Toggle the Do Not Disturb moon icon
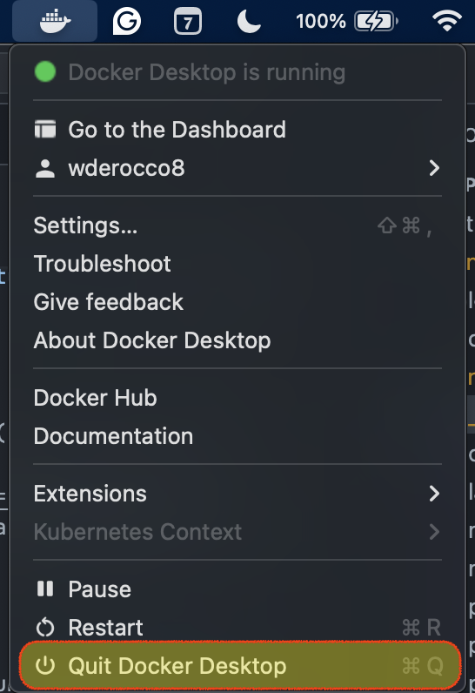This screenshot has width=475, height=693. click(249, 21)
